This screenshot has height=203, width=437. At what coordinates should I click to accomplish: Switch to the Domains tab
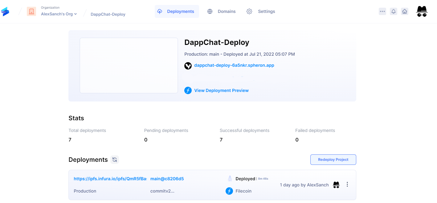pos(221,11)
